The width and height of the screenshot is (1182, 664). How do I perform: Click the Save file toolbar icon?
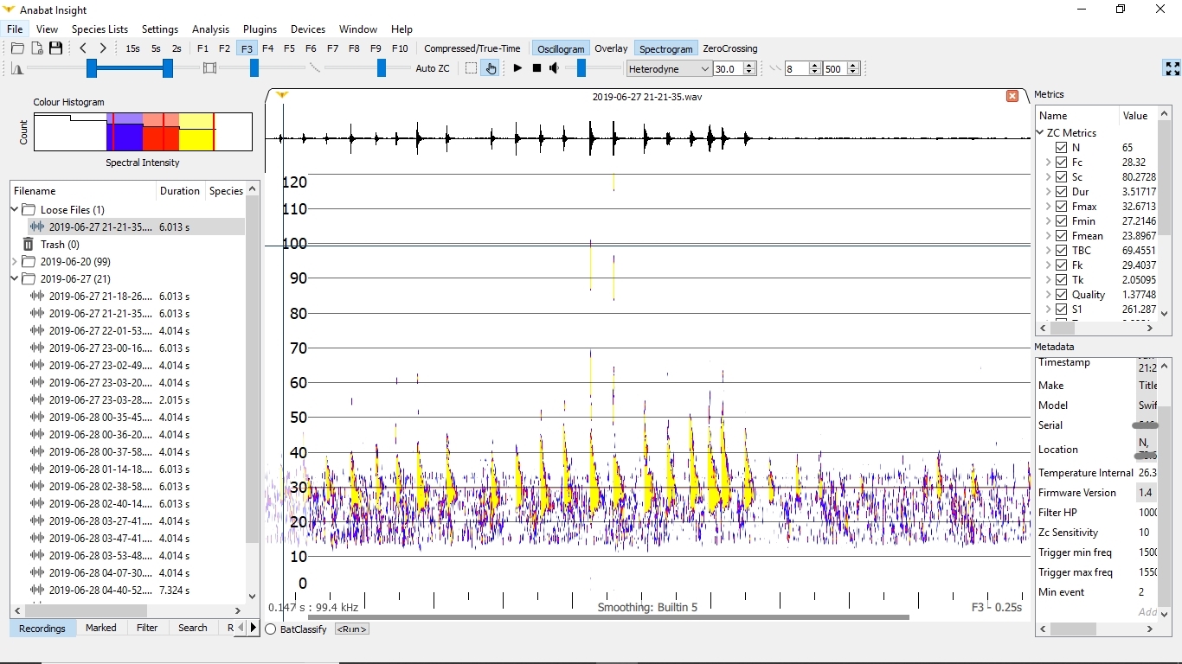(x=55, y=48)
